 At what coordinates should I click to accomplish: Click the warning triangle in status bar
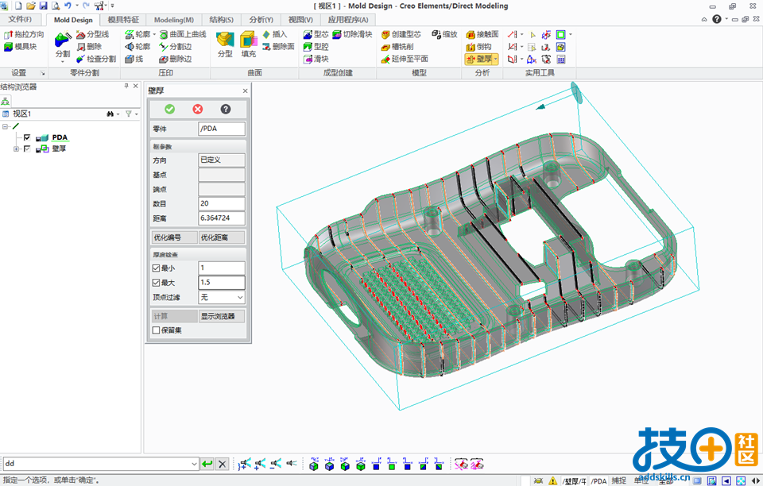[x=553, y=480]
